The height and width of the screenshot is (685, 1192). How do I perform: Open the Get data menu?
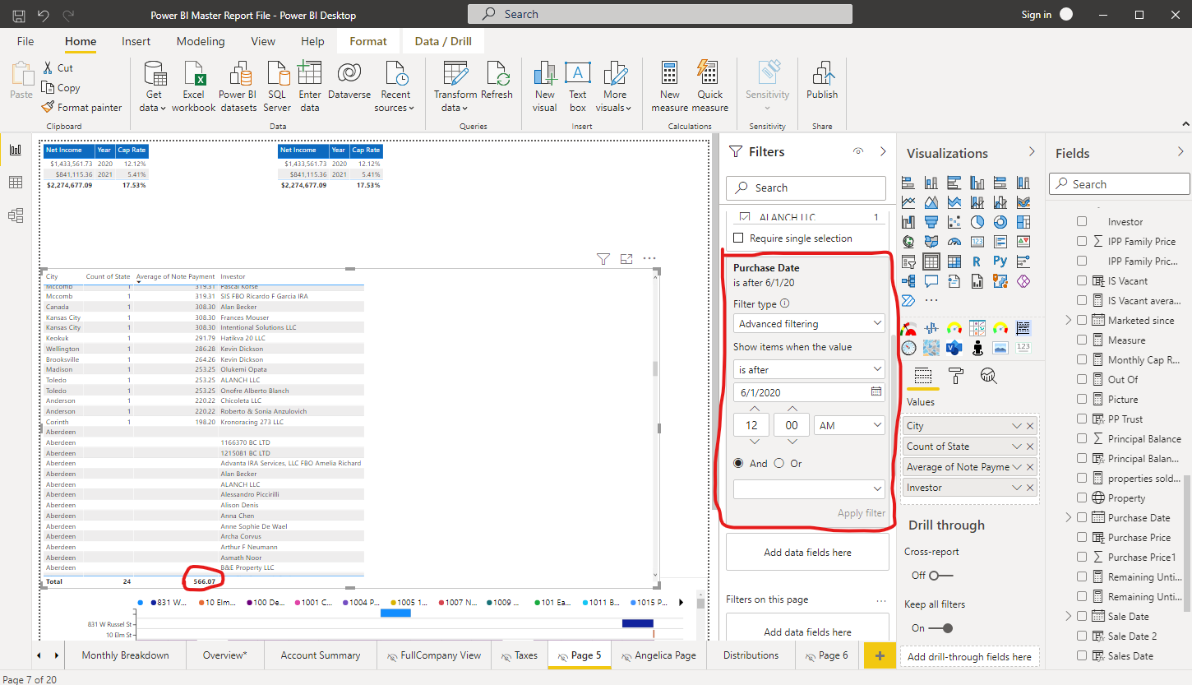click(154, 86)
